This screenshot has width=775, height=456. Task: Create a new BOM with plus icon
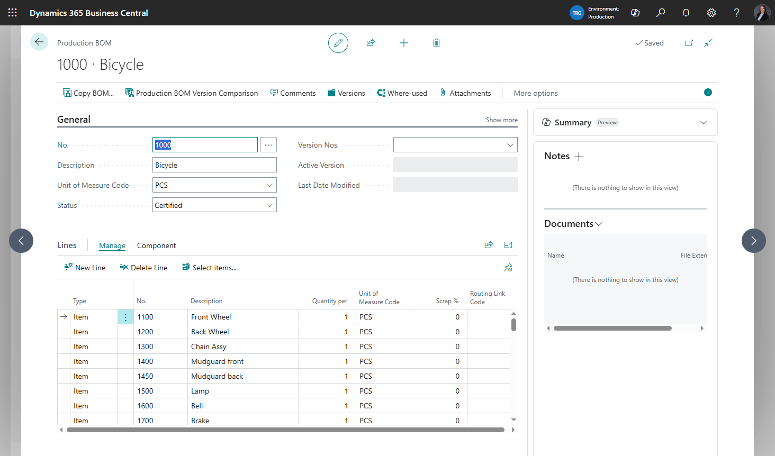404,43
